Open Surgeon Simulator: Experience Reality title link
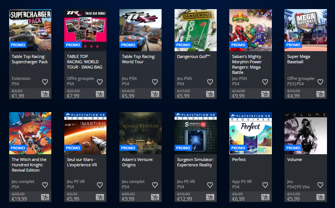The height and width of the screenshot is (208, 335). 195,162
